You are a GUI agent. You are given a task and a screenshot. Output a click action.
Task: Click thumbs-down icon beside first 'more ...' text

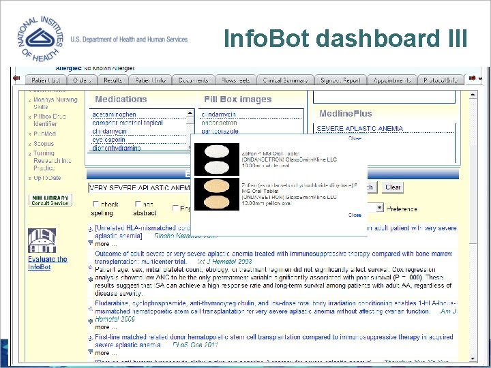point(91,242)
